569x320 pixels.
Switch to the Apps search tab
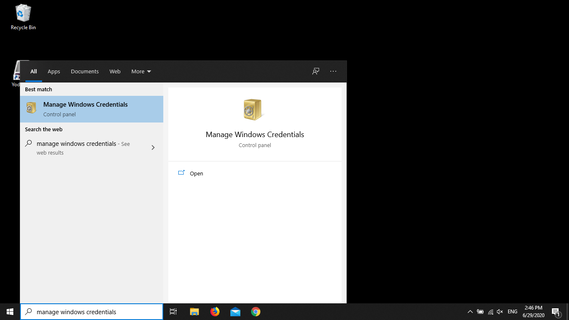point(54,71)
